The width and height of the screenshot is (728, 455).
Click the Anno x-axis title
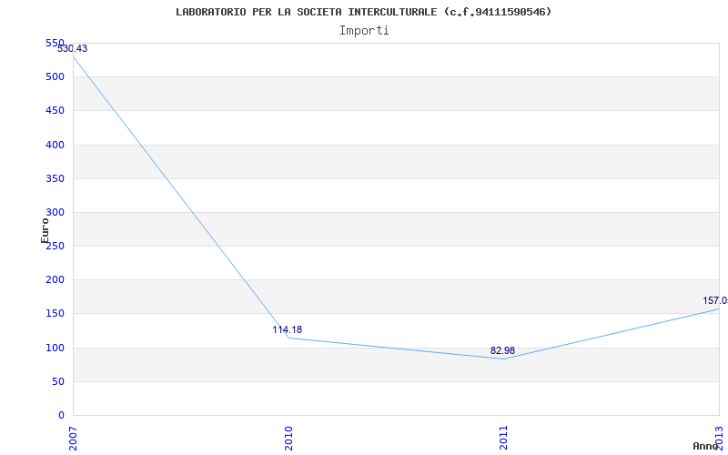(705, 446)
